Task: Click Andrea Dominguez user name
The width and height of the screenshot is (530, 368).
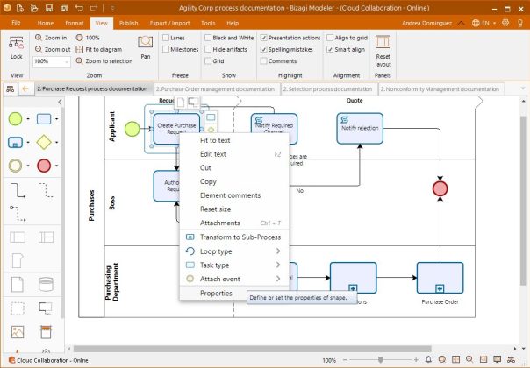Action: click(x=426, y=23)
